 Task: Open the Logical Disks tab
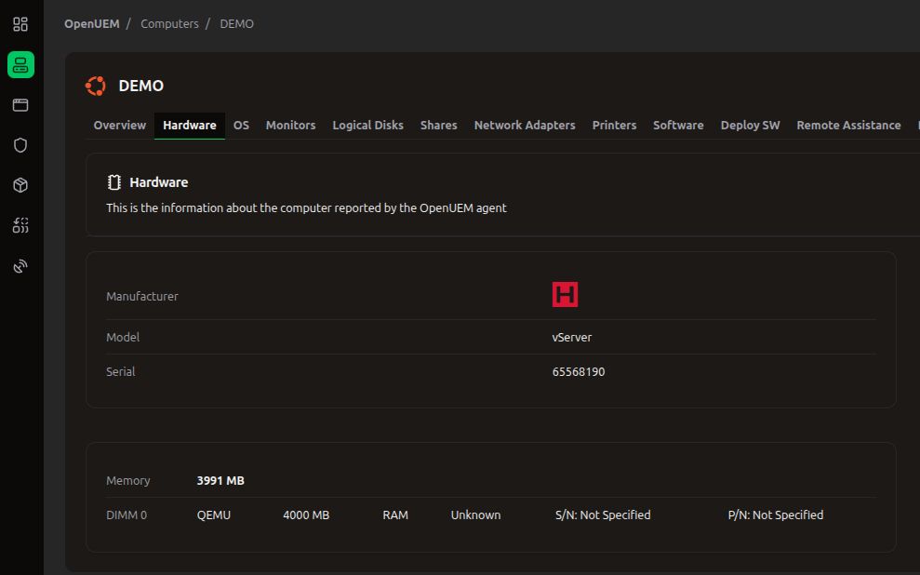click(367, 125)
